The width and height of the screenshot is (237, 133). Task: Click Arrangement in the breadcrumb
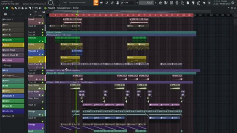coord(64,8)
